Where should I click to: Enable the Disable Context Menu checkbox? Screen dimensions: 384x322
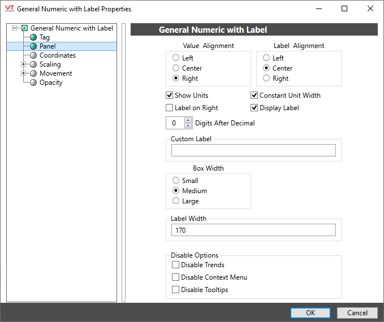[175, 277]
